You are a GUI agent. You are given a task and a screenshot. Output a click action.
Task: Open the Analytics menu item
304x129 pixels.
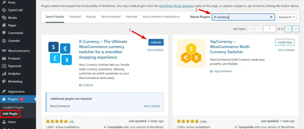tap(18, 74)
